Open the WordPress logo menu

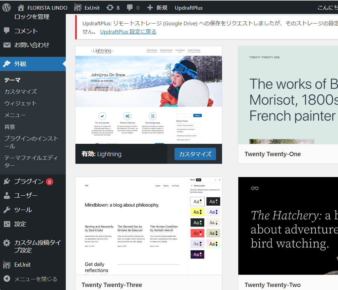pos(6,8)
